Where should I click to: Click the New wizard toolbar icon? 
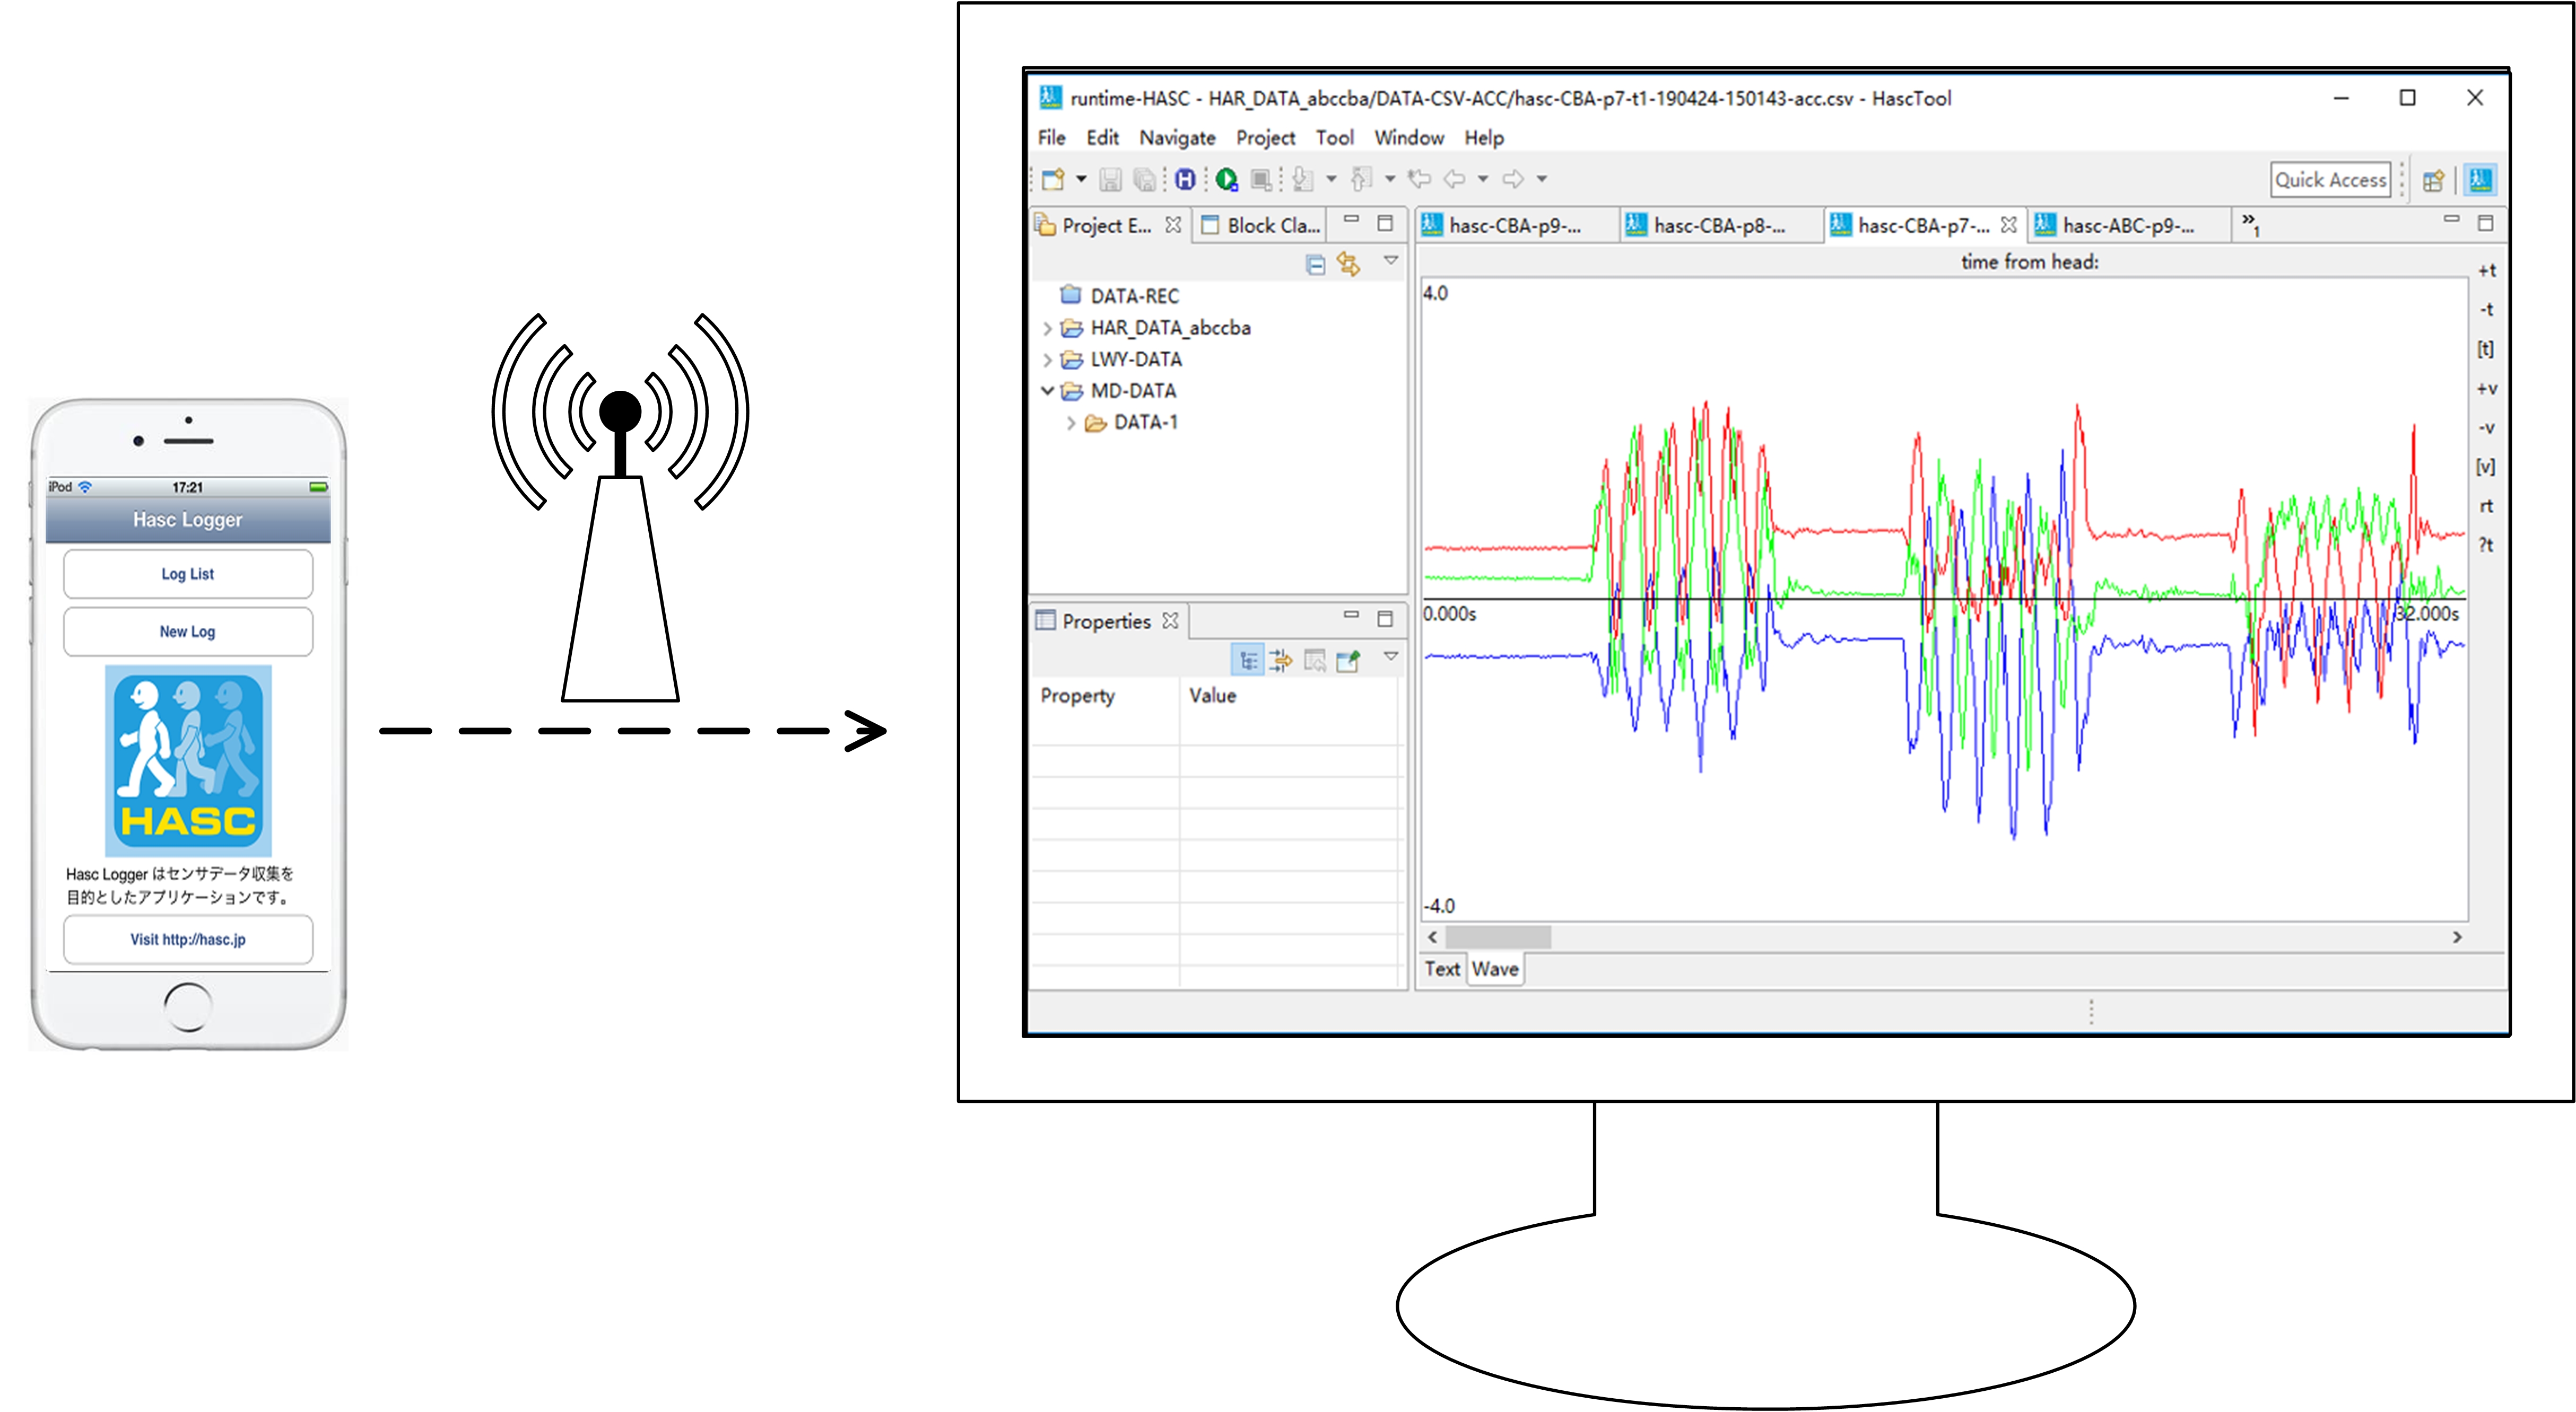[1053, 180]
